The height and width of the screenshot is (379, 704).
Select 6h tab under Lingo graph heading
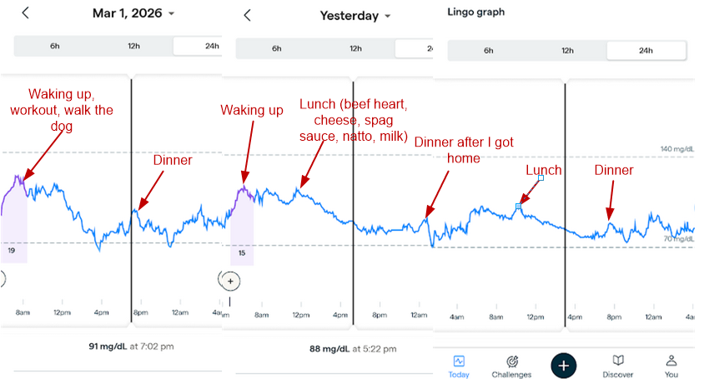(x=488, y=50)
